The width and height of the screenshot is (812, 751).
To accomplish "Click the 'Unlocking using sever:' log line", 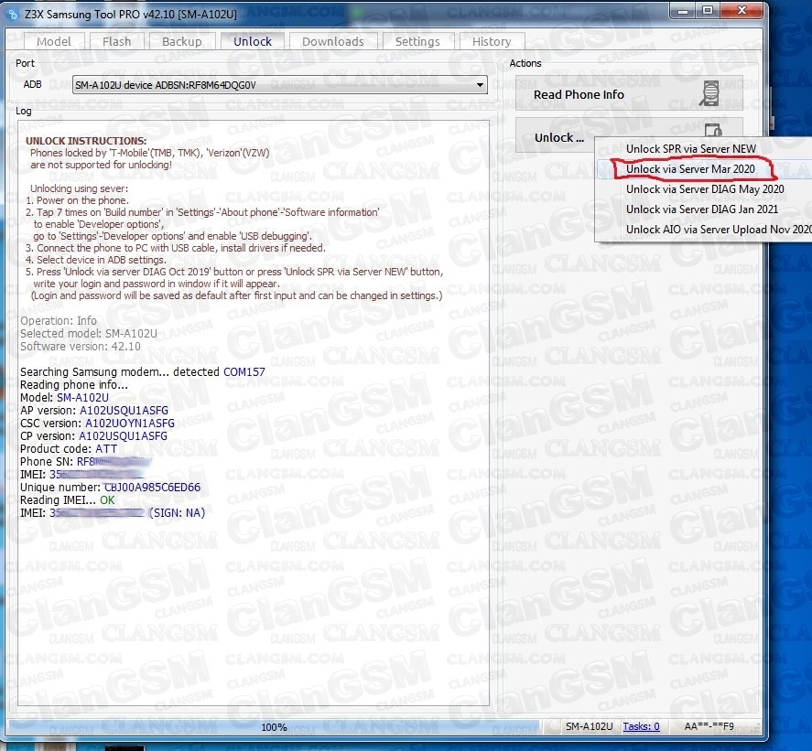I will coord(79,188).
